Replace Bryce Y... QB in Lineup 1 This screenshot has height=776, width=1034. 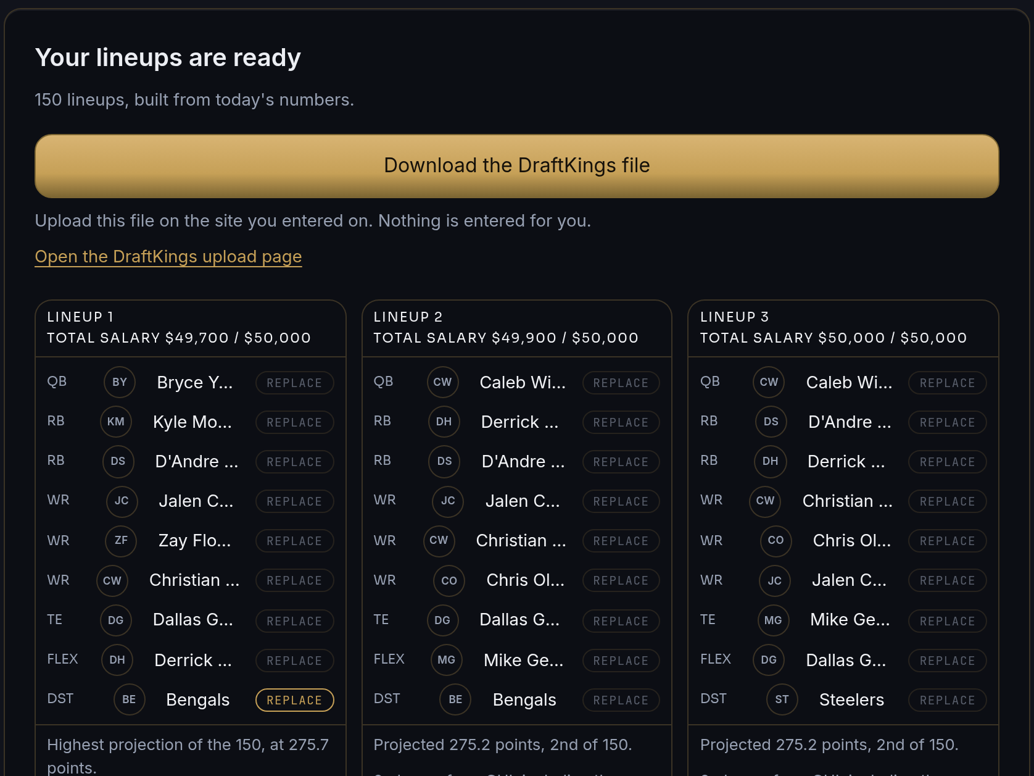tap(294, 383)
